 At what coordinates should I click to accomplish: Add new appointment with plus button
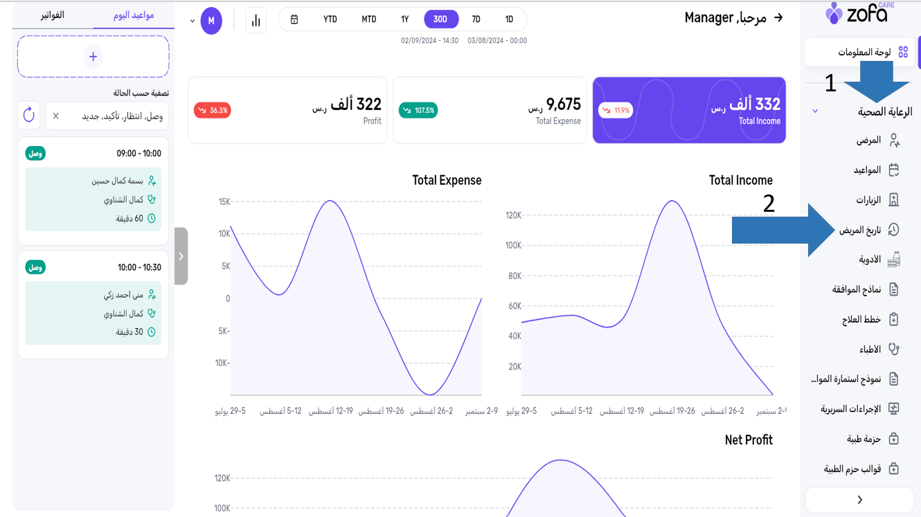tap(93, 57)
